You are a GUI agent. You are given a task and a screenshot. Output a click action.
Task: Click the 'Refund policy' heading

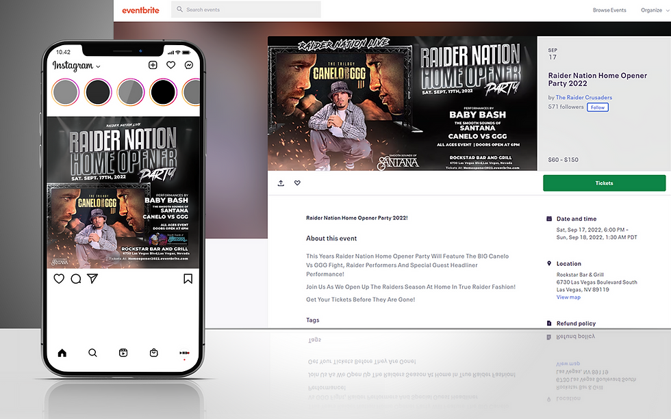click(576, 323)
